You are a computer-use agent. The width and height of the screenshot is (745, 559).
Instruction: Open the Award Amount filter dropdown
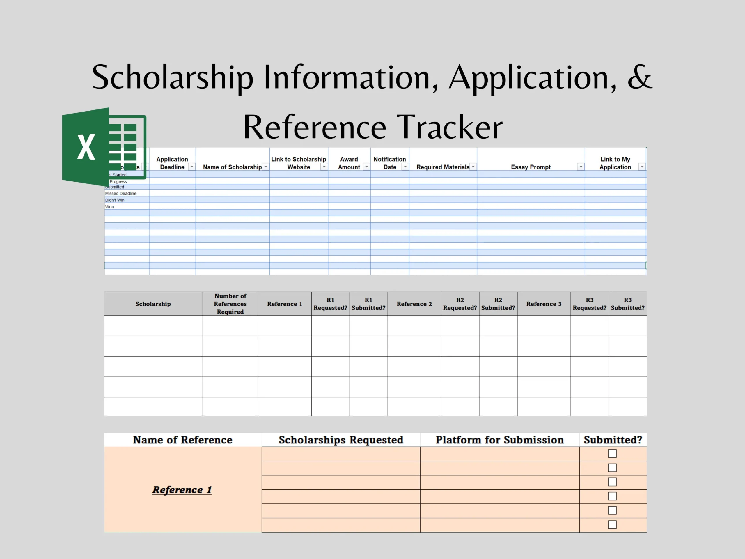tap(366, 167)
